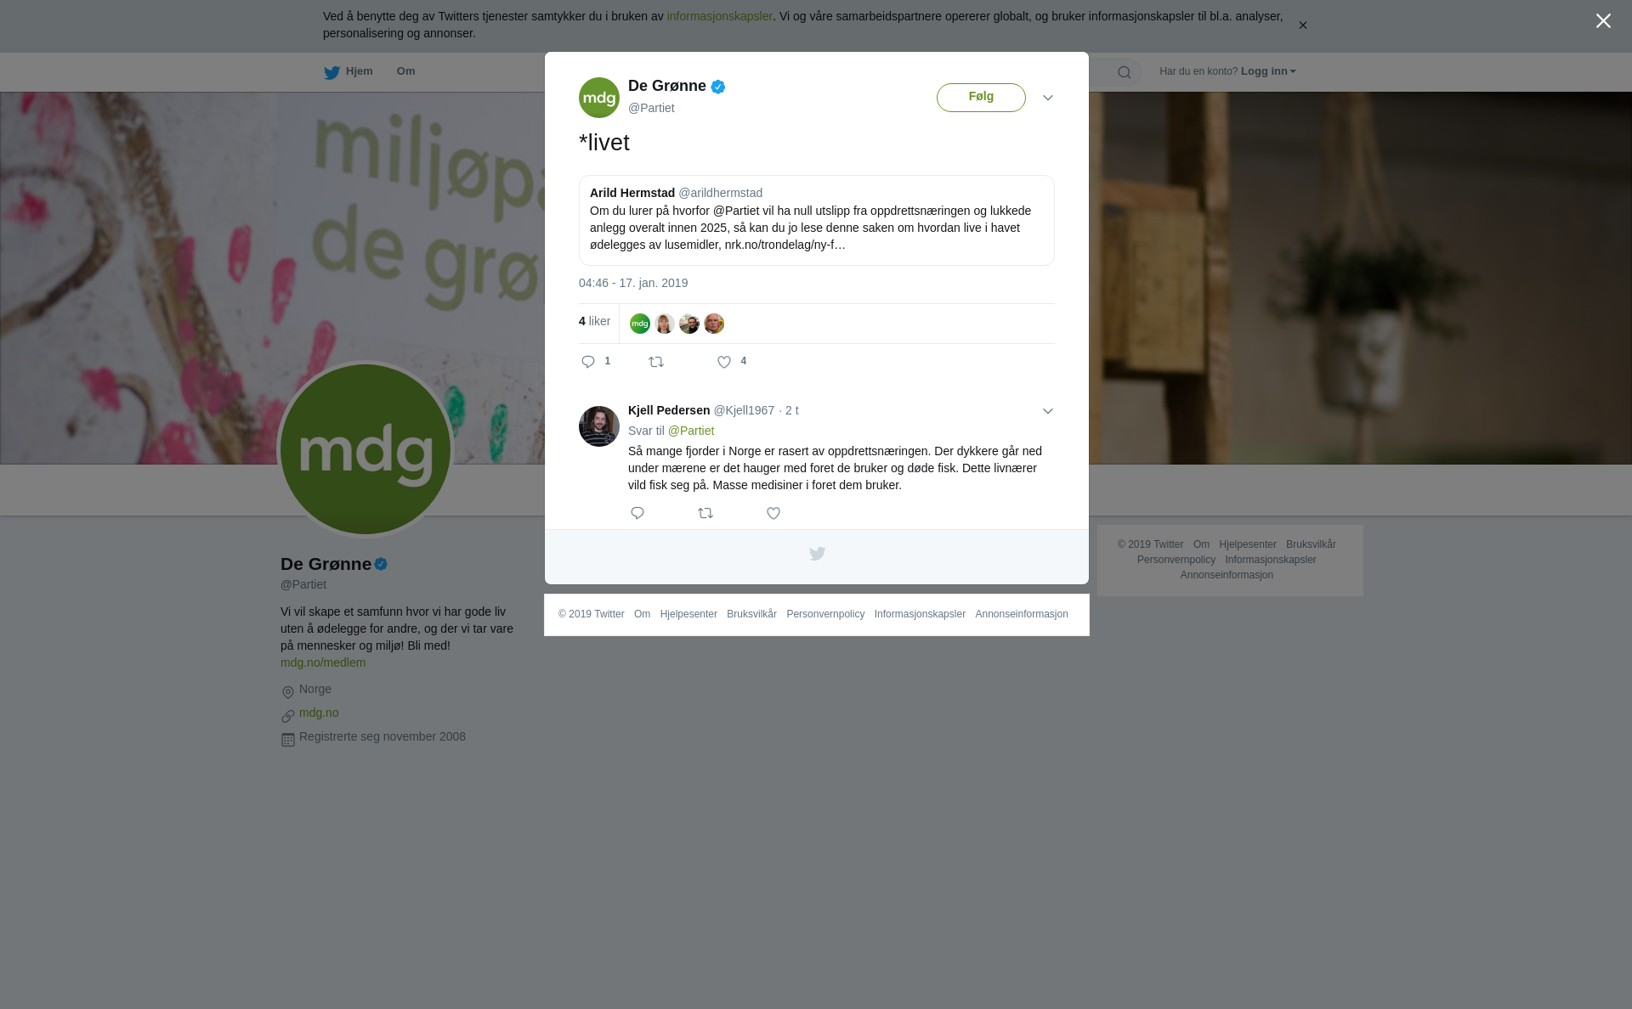1632x1009 pixels.
Task: Like Kjell Pedersen's reply
Action: (773, 513)
